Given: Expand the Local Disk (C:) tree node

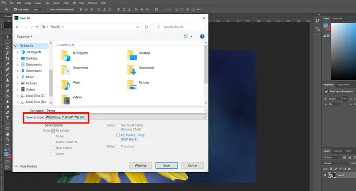Looking at the screenshot, I should [17, 95].
